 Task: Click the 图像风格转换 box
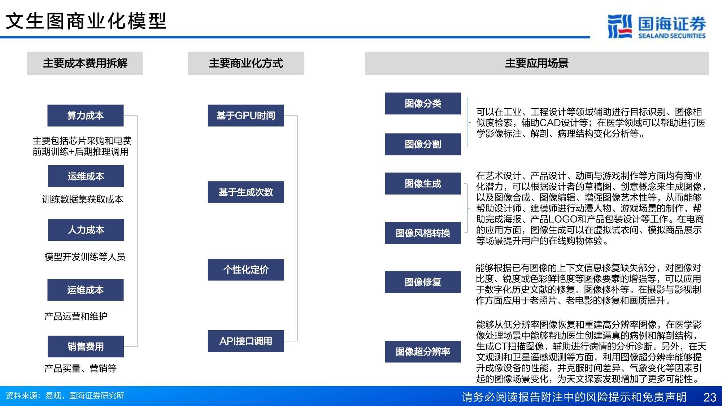(423, 233)
